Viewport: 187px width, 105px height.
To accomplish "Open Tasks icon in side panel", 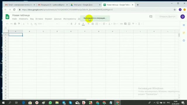I will pos(184,41).
